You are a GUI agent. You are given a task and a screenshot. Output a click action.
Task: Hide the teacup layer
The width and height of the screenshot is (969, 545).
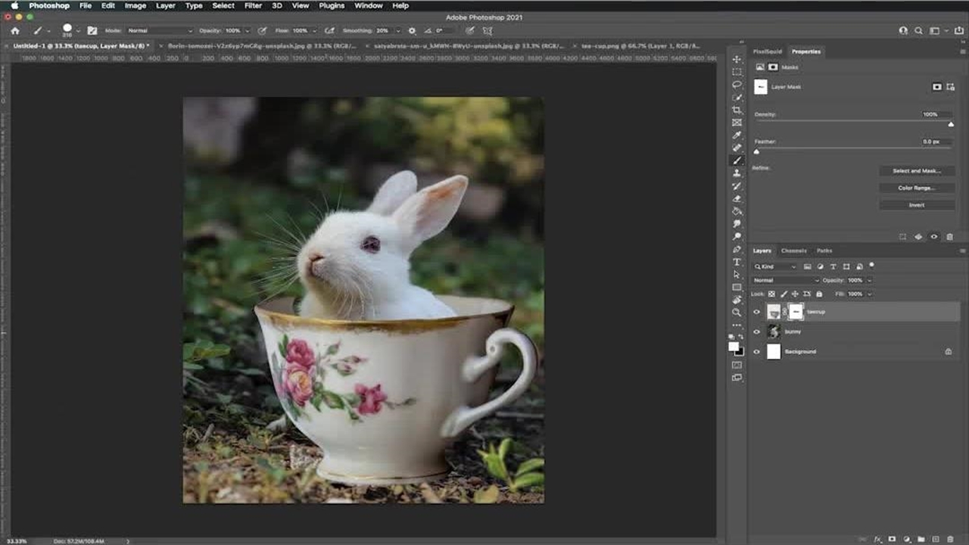tap(756, 312)
